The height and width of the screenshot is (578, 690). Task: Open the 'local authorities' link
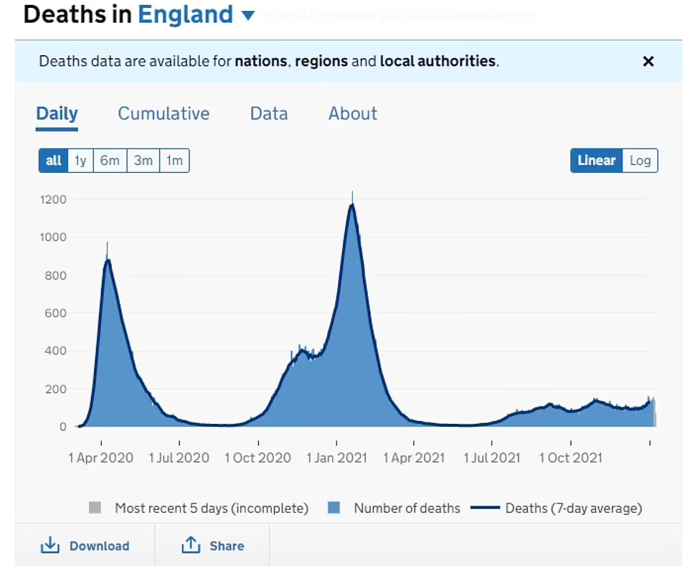click(438, 61)
